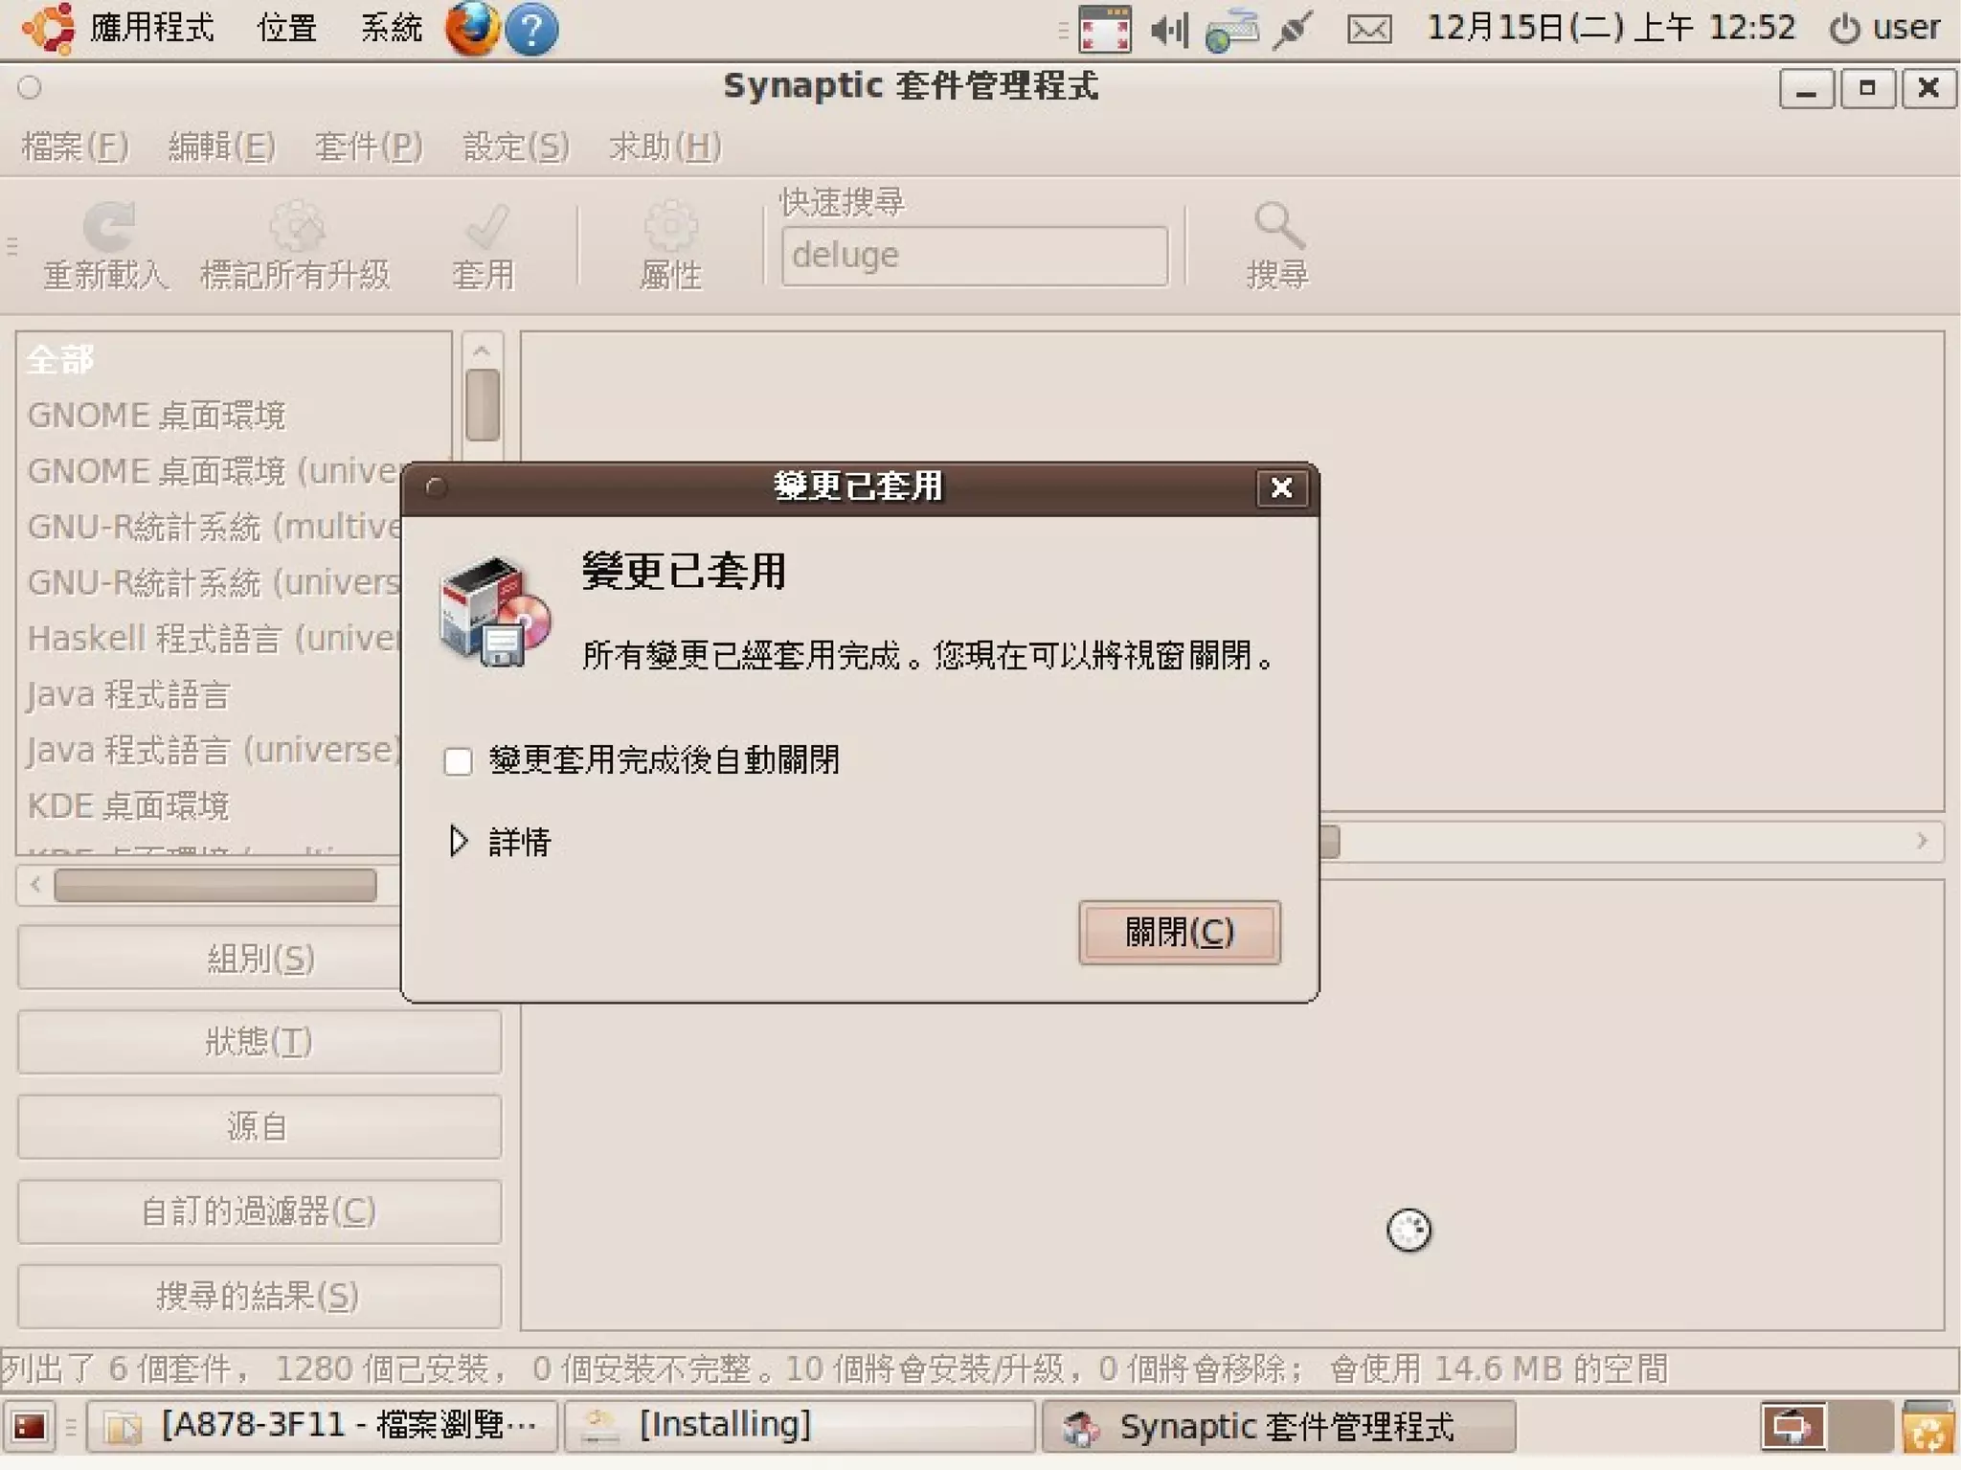The image size is (1961, 1470).
Task: Open the 套件(P) menu
Action: click(x=369, y=147)
